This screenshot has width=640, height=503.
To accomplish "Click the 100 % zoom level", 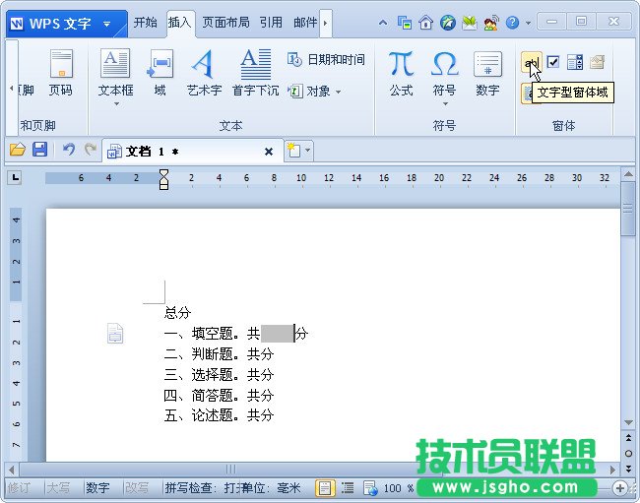I will tap(399, 488).
